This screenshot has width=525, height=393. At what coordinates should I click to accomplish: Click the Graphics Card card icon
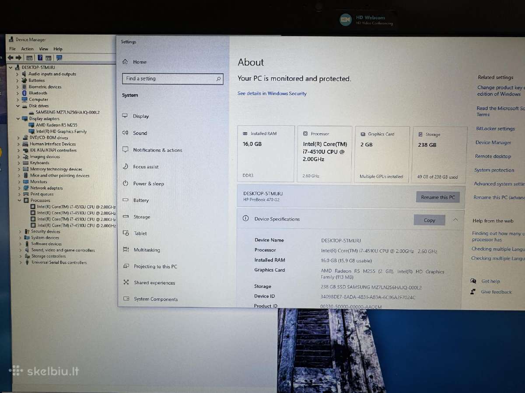(x=363, y=134)
